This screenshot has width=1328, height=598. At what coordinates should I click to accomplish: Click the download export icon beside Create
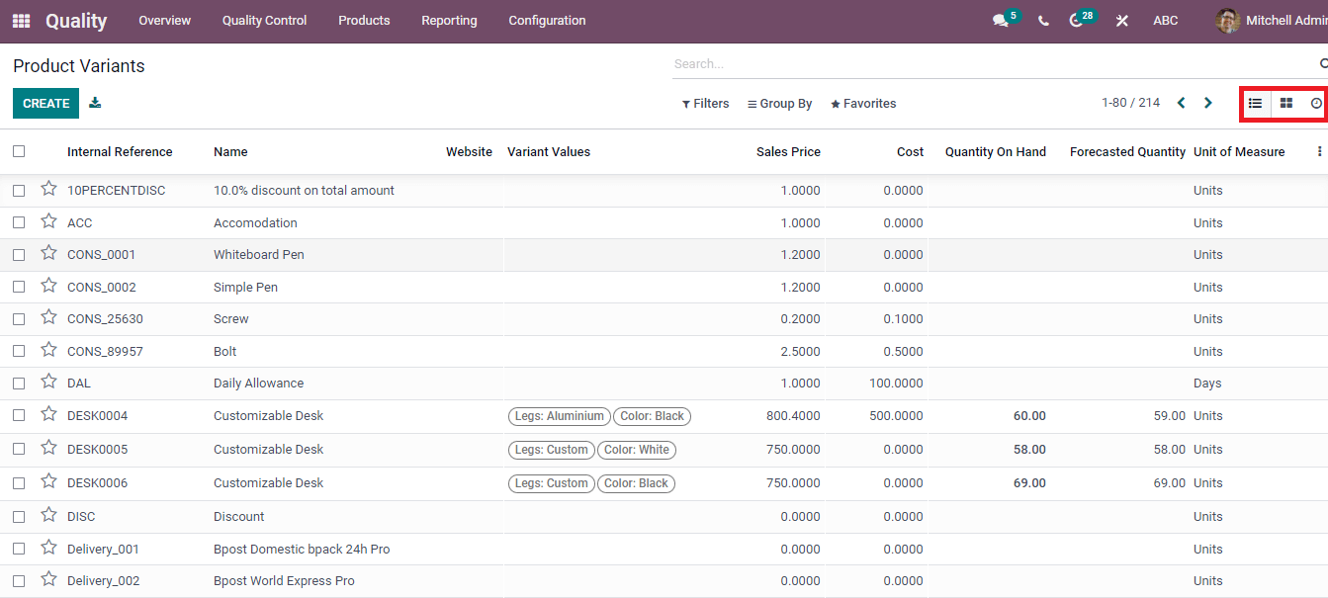[x=95, y=103]
